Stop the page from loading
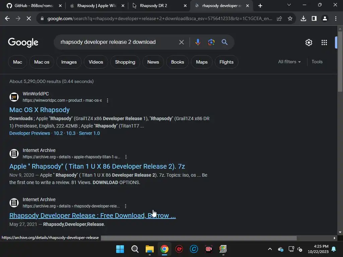This screenshot has width=343, height=257. [x=29, y=19]
